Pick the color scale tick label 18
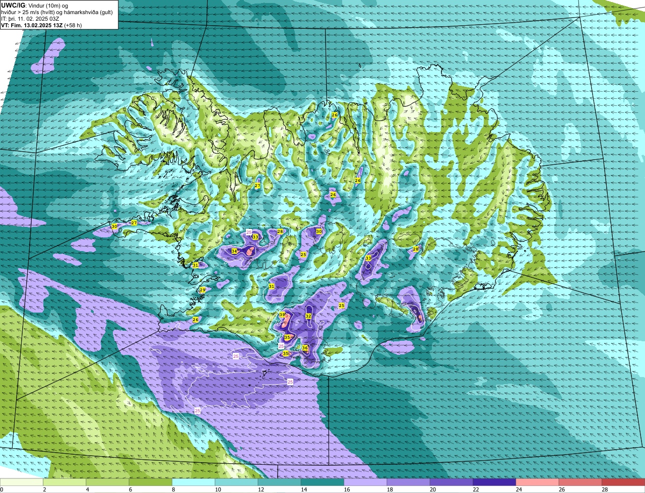645x493 pixels. 389,489
